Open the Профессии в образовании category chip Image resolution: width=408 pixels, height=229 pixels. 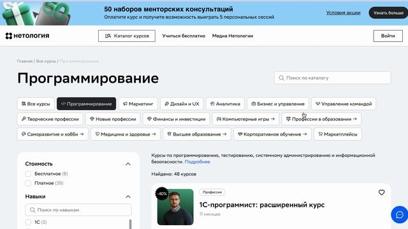point(321,119)
